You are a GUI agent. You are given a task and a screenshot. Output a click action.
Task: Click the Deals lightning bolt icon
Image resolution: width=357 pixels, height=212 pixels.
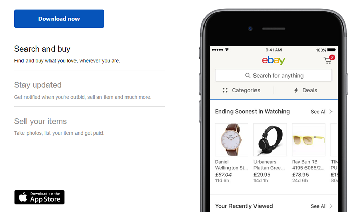pyautogui.click(x=296, y=90)
